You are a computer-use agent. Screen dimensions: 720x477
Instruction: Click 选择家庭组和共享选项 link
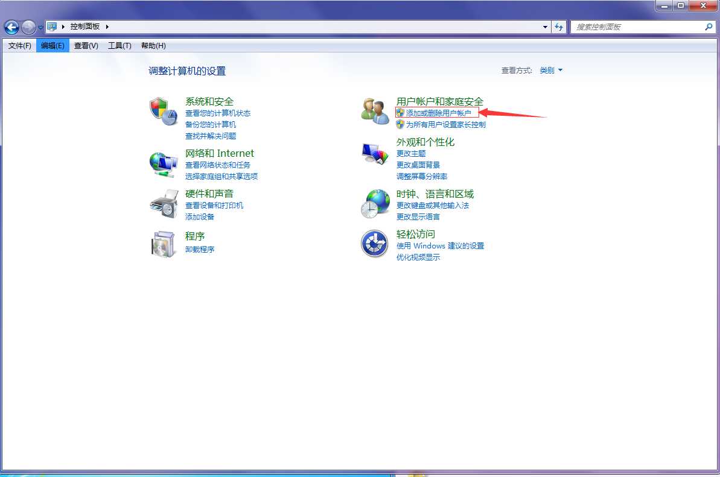coord(221,176)
